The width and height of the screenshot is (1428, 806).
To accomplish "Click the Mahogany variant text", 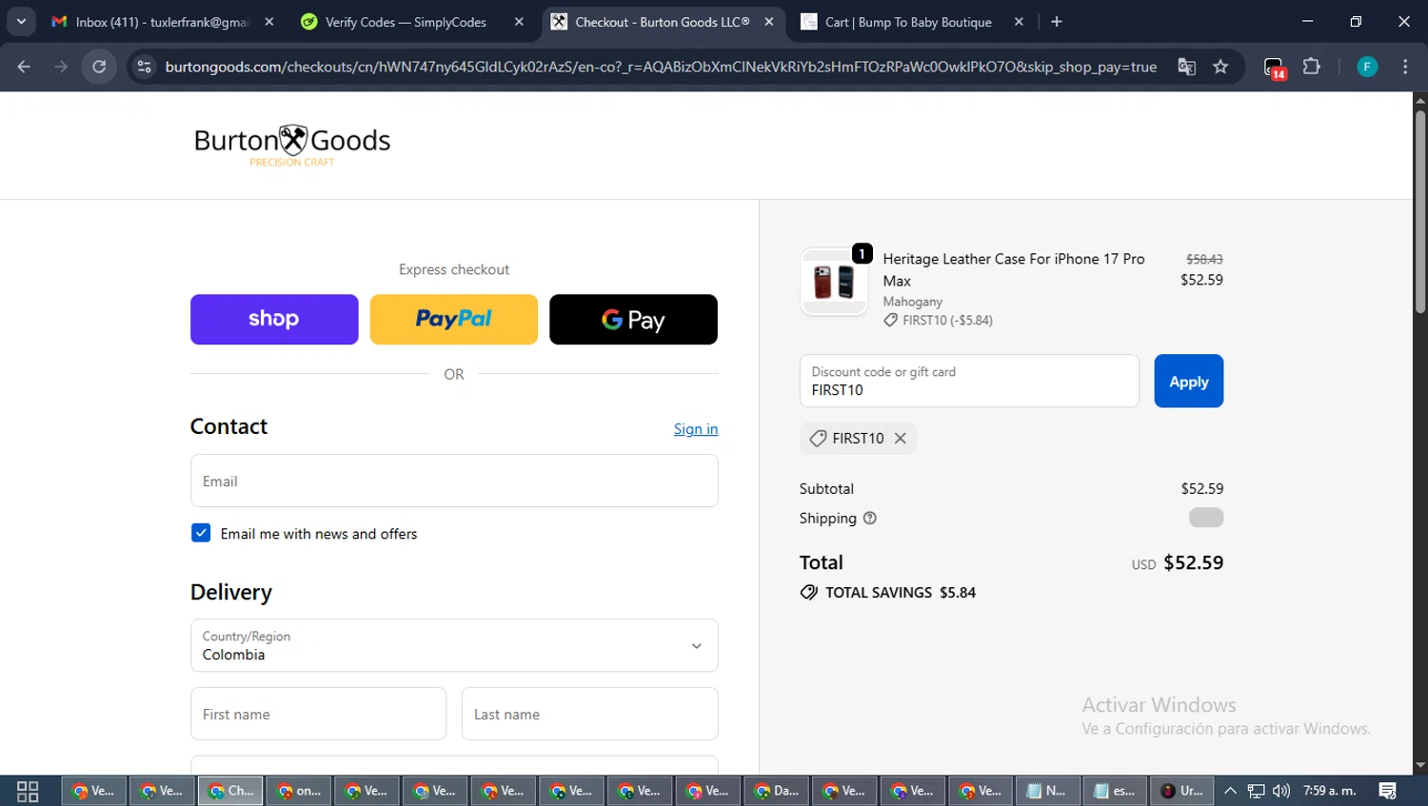I will coord(912,302).
